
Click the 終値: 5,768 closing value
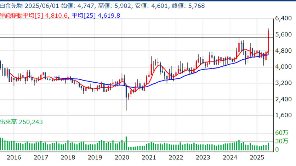tap(188, 6)
